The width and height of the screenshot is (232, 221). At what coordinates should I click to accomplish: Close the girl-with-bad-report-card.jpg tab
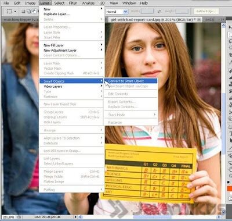[199, 20]
